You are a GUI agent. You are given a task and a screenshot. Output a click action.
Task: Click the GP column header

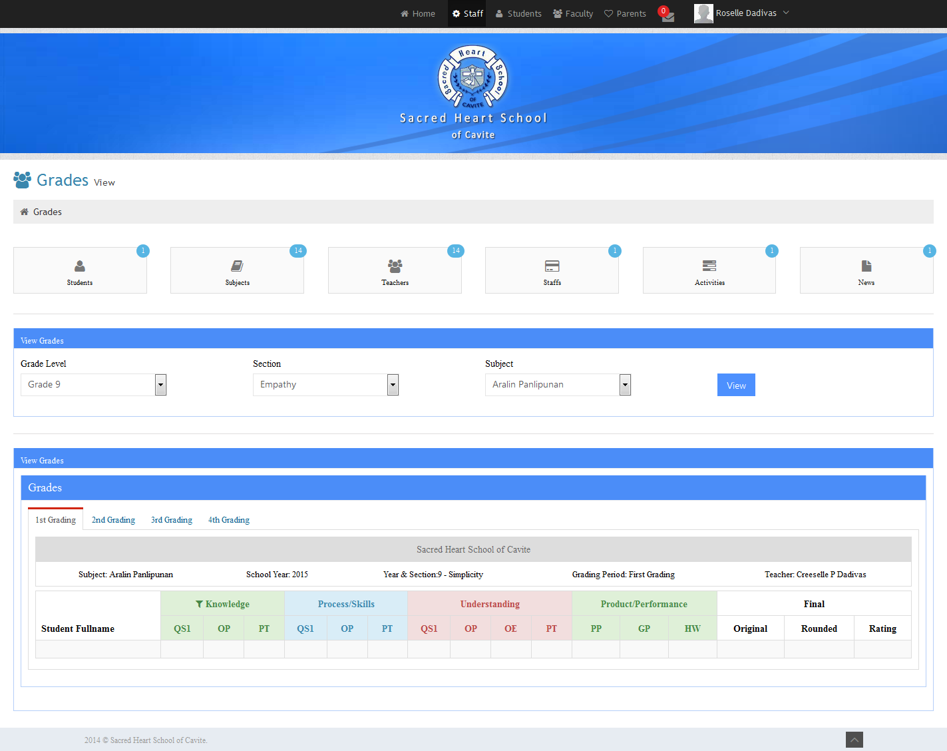click(x=644, y=628)
